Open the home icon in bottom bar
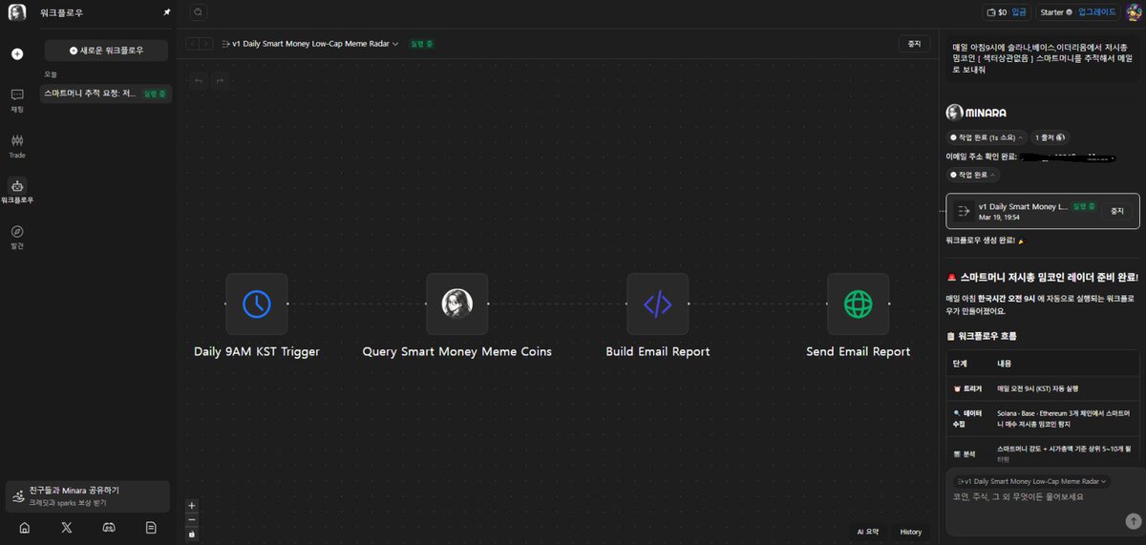The height and width of the screenshot is (545, 1146). pyautogui.click(x=24, y=527)
